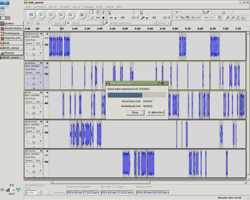Image resolution: width=250 pixels, height=200 pixels.
Task: Open the Barbara Sol track dropdown menu
Action: (x=41, y=34)
